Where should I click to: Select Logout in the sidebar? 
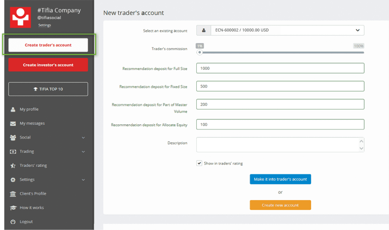click(26, 222)
